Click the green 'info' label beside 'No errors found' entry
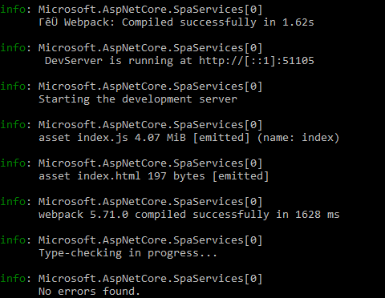The image size is (385, 298). (x=13, y=279)
